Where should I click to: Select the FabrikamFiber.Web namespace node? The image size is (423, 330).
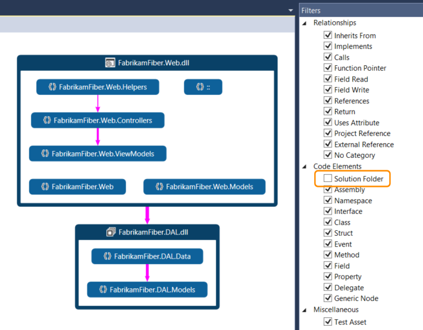click(78, 187)
